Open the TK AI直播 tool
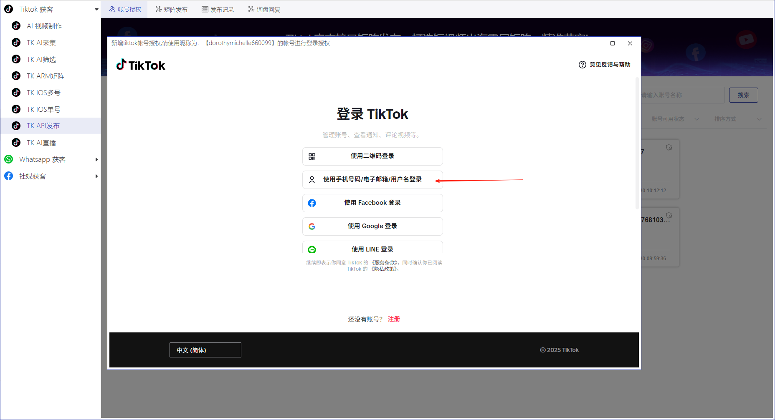The image size is (775, 420). (42, 142)
